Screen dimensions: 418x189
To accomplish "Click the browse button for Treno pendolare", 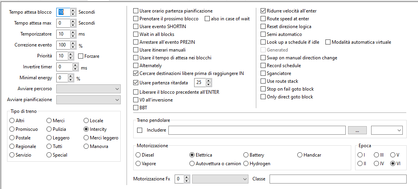I will click(357, 130).
